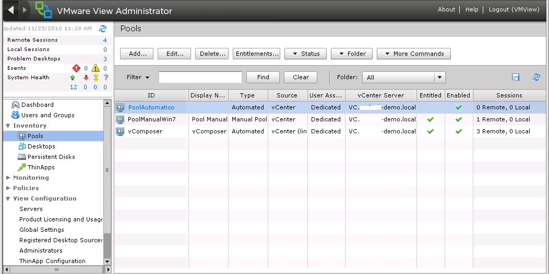The width and height of the screenshot is (549, 274).
Task: Open the Status dropdown menu
Action: [305, 54]
